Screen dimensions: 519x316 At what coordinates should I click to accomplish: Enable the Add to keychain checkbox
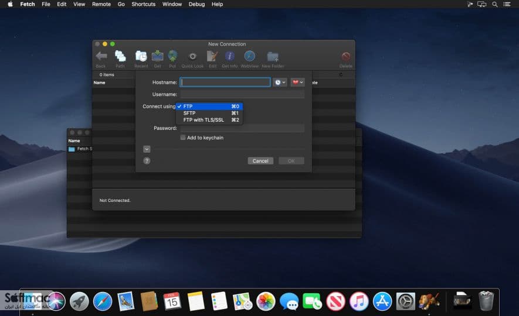[x=183, y=138]
